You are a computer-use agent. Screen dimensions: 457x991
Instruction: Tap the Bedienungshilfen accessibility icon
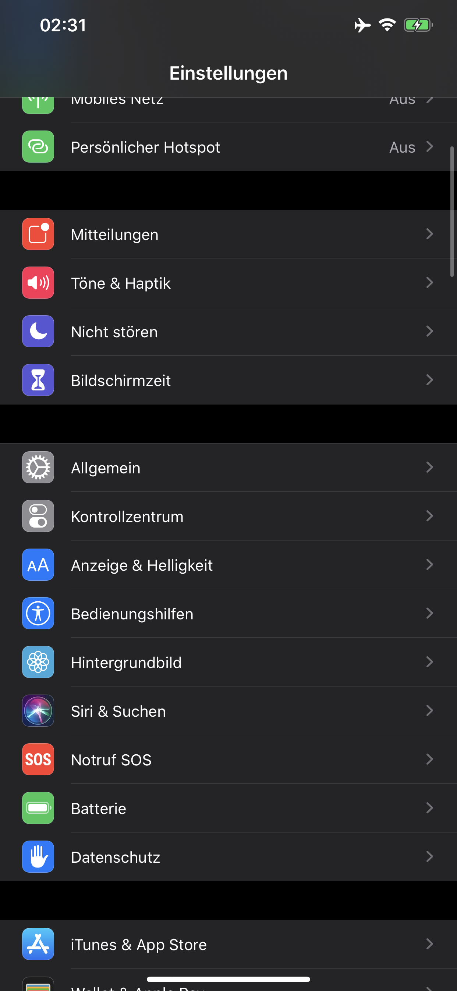coord(38,613)
